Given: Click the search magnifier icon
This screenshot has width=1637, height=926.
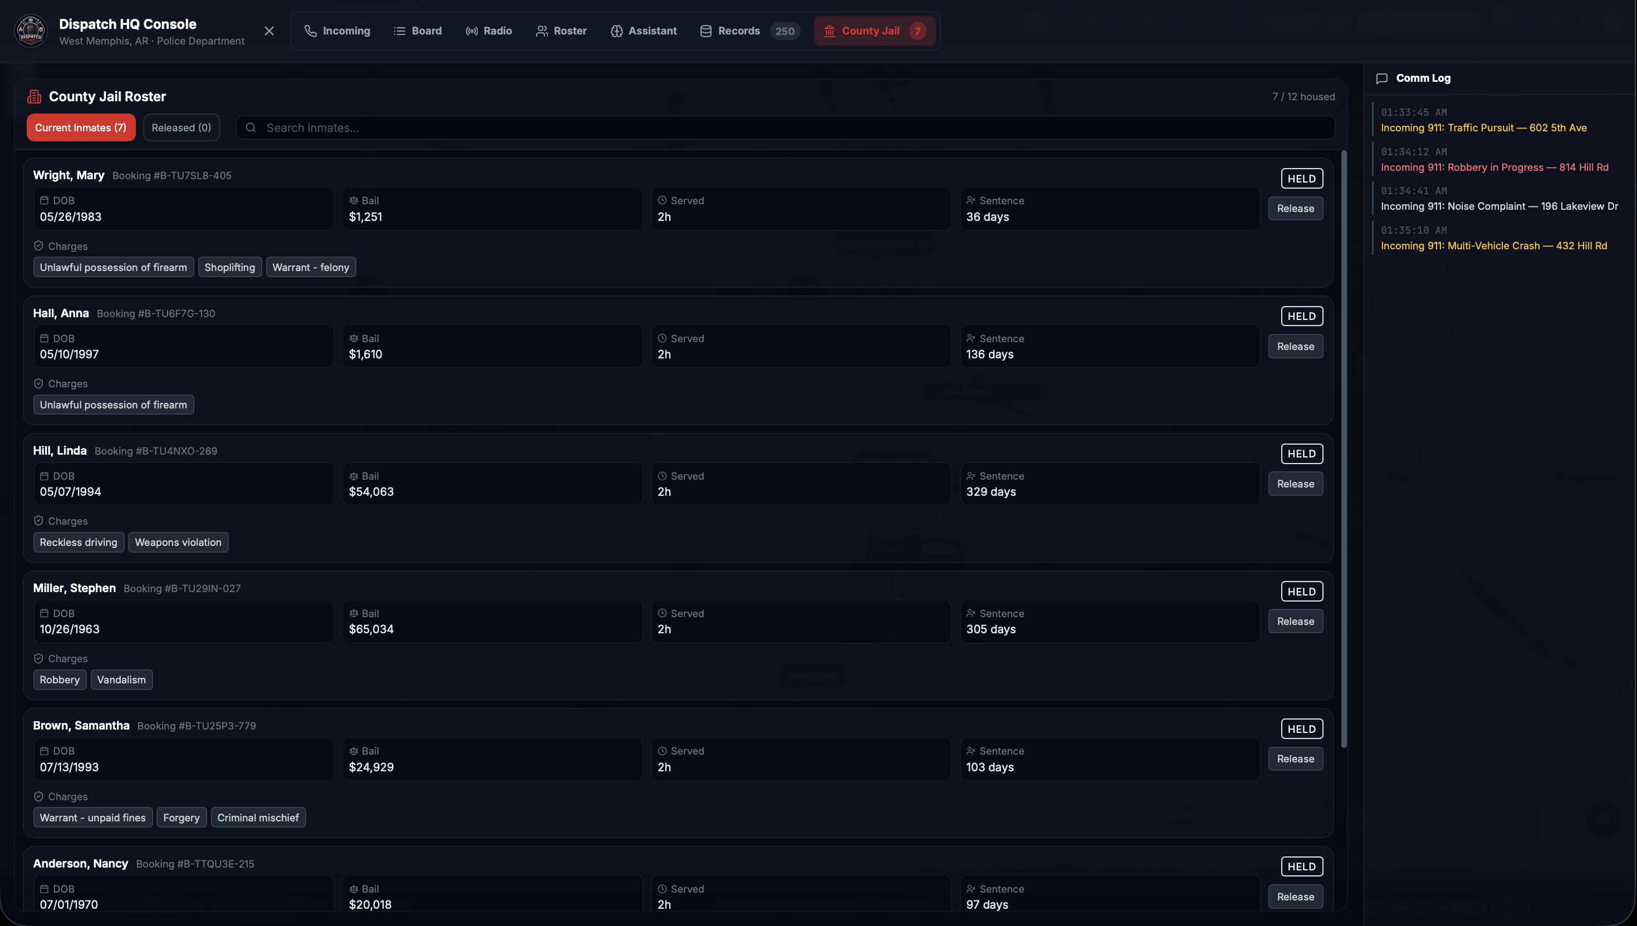Looking at the screenshot, I should click(x=251, y=128).
